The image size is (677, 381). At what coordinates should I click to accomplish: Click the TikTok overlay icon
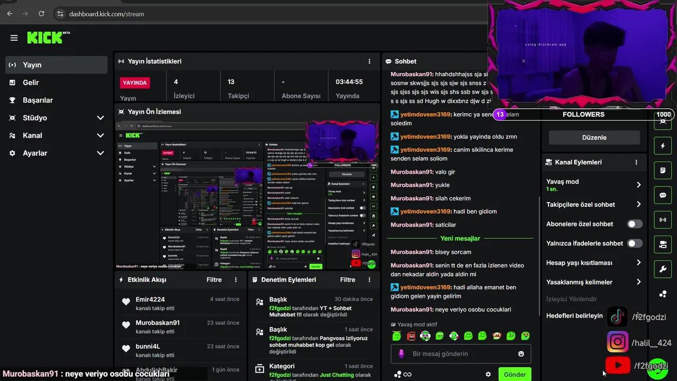617,317
